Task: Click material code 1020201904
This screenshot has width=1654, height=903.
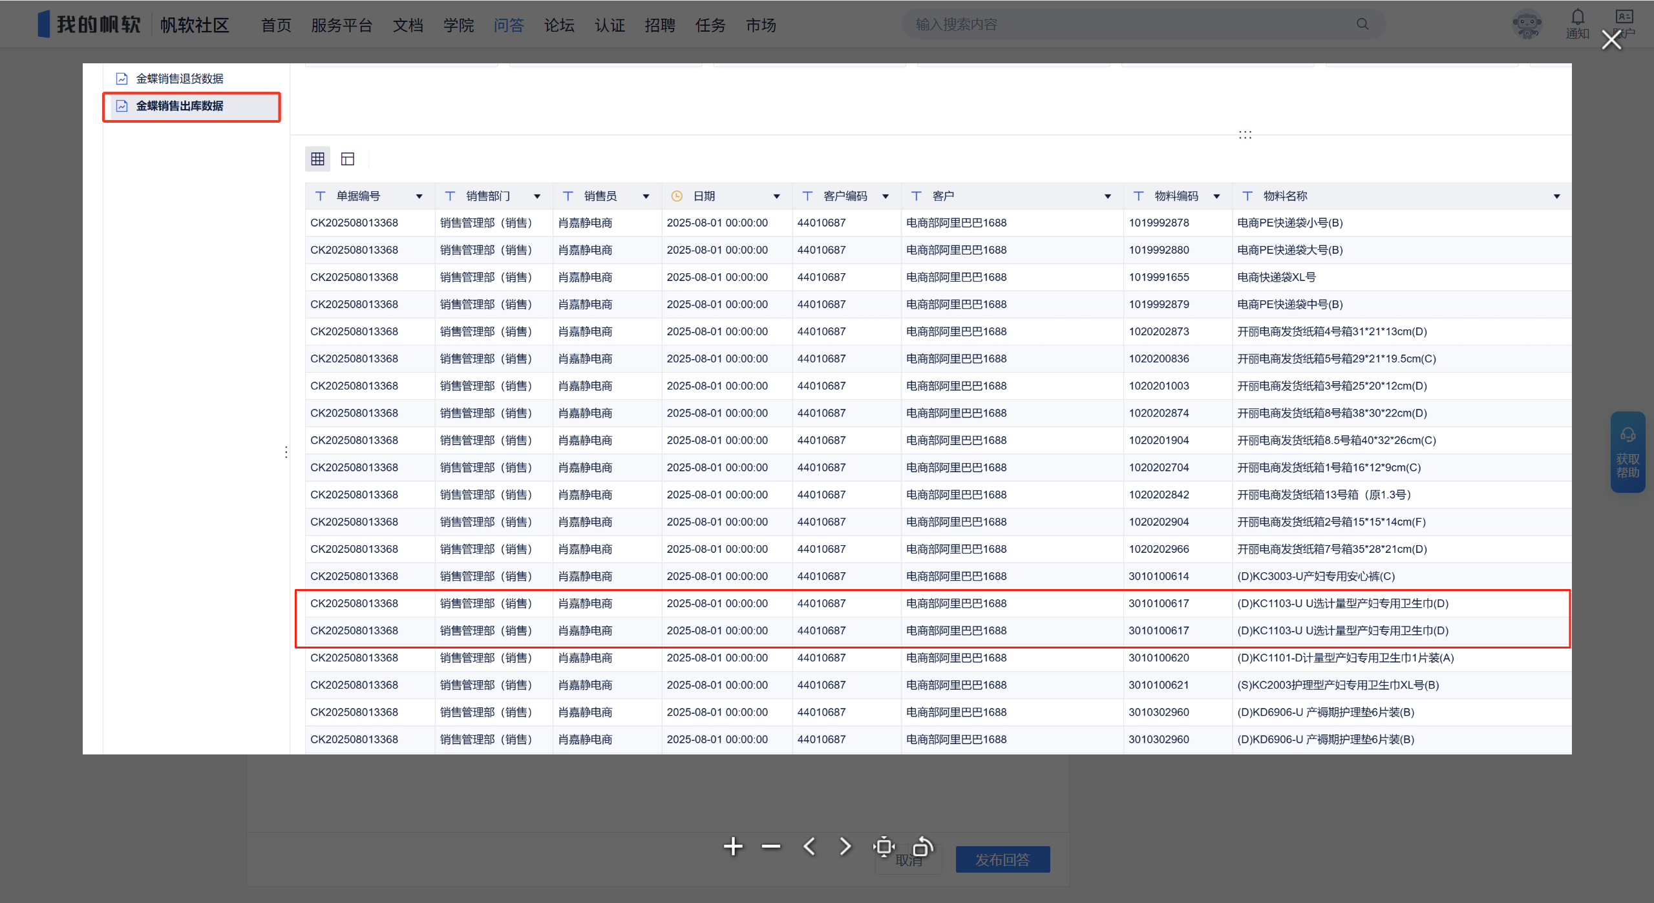Action: 1158,441
